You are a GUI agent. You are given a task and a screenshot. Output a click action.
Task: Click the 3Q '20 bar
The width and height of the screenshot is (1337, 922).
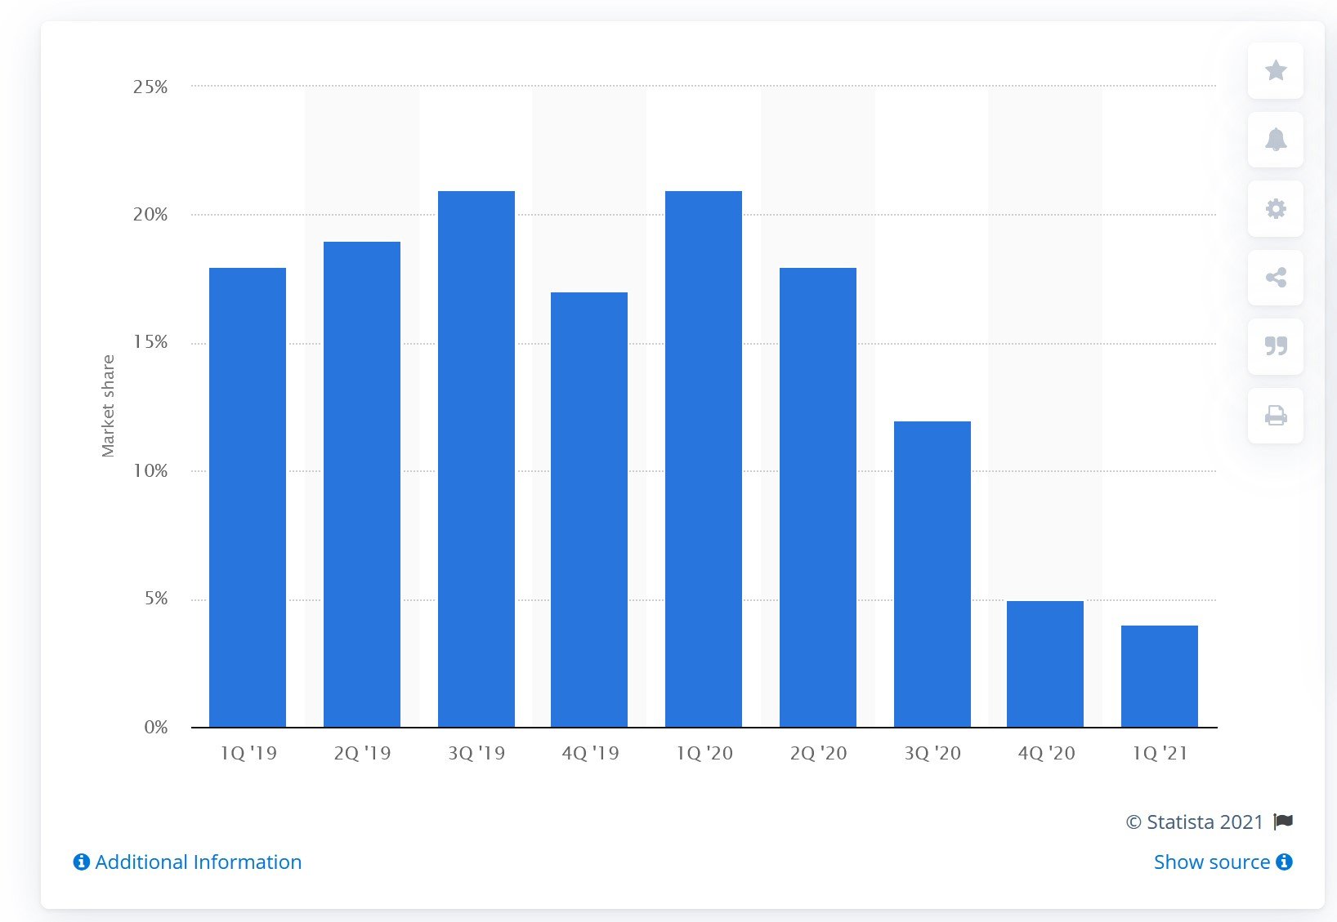932,574
